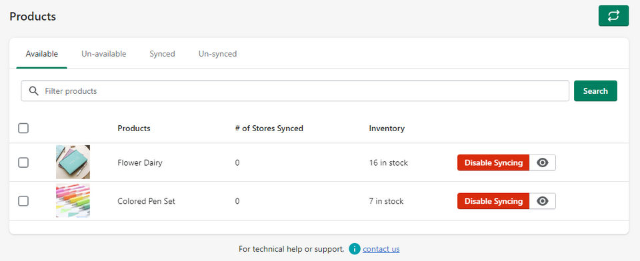Open the Flower Dairy product thumbnail
Image resolution: width=640 pixels, height=261 pixels.
(x=73, y=162)
